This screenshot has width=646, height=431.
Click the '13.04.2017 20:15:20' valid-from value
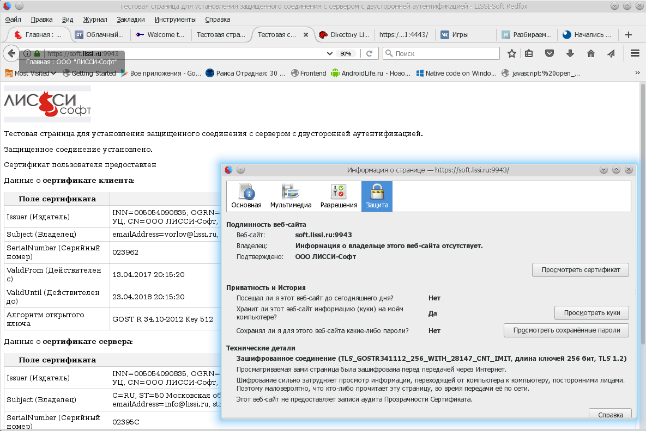click(148, 275)
